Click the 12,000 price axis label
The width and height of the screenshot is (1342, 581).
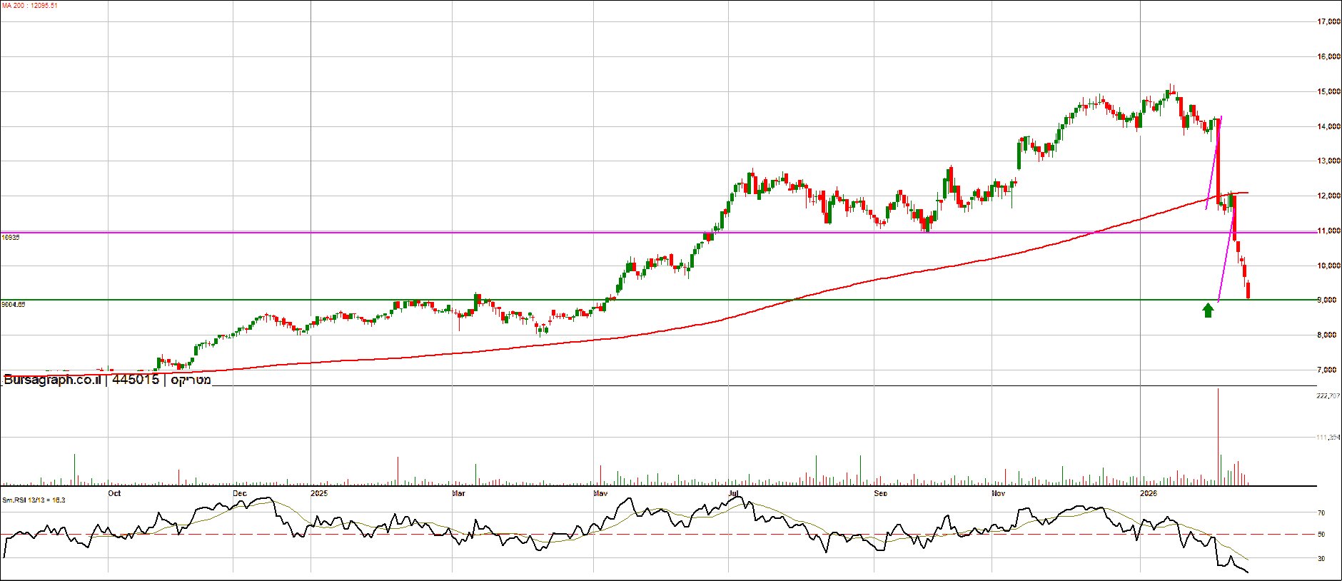click(1328, 196)
